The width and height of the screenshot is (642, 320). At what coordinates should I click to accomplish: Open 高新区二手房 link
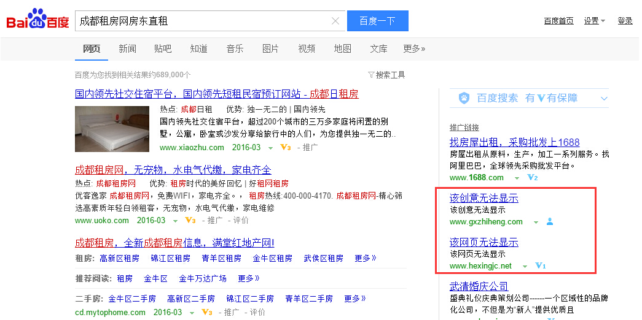(x=191, y=299)
